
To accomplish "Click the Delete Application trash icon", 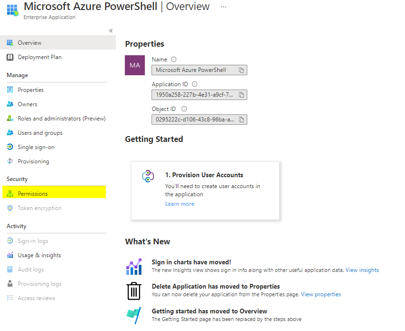I will click(x=134, y=291).
